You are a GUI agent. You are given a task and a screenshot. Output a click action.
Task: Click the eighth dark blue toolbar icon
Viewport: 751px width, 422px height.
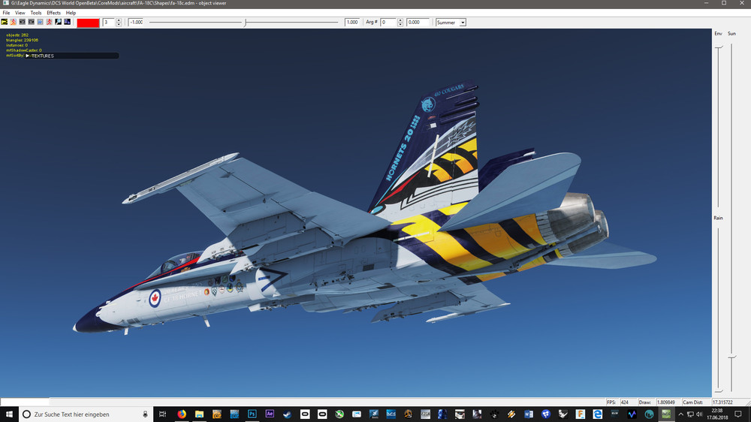[x=68, y=22]
